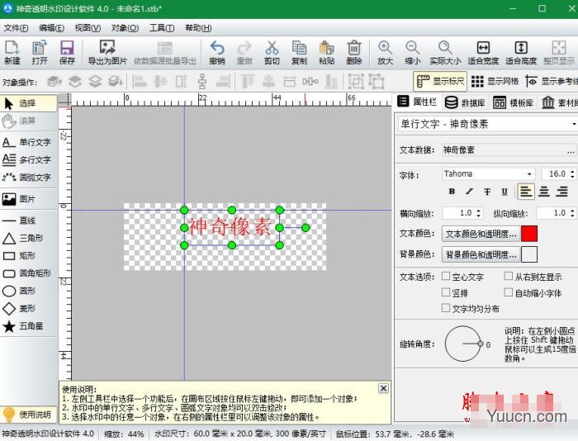Click the 放大 (Zoom in) icon

(x=386, y=53)
